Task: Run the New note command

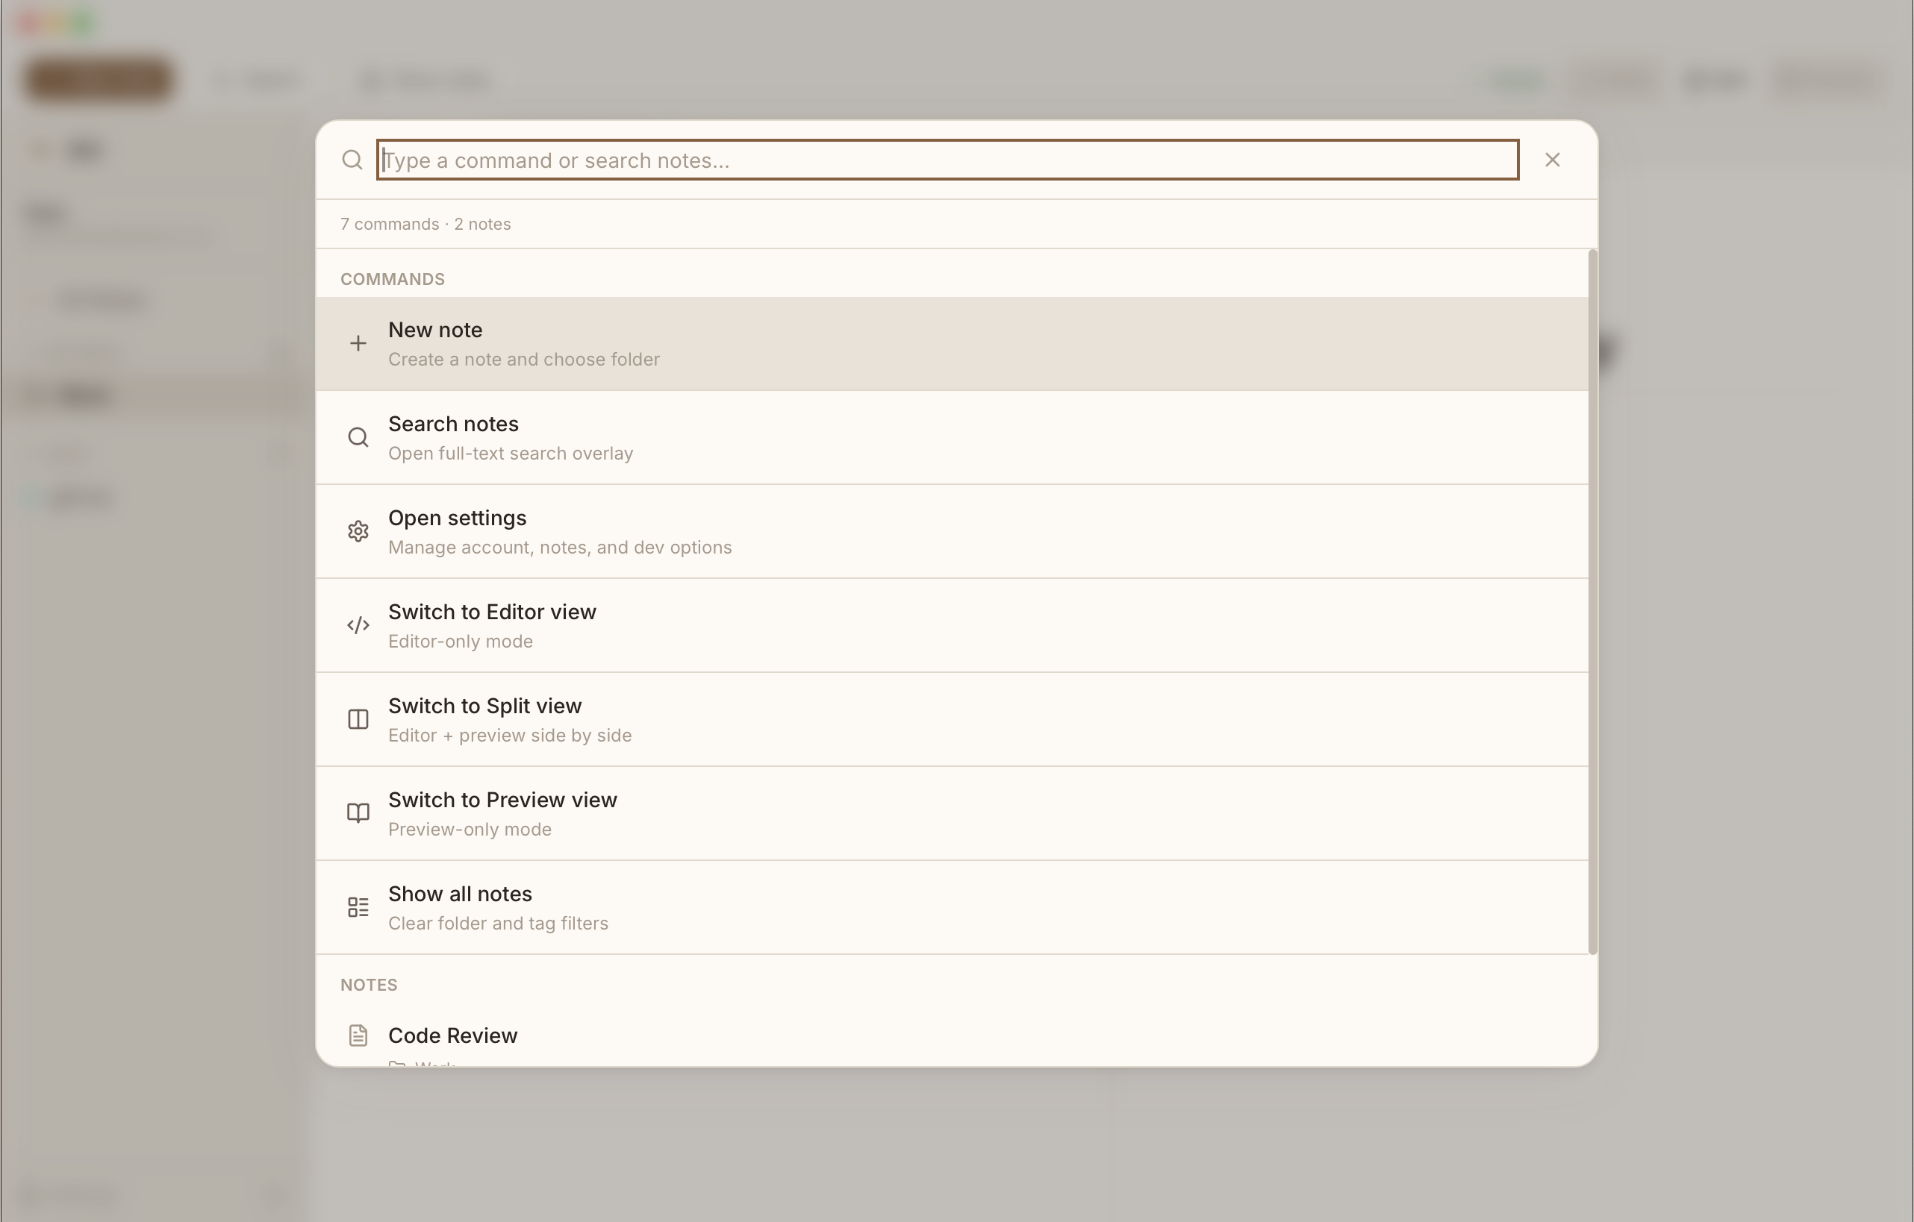Action: pos(715,342)
